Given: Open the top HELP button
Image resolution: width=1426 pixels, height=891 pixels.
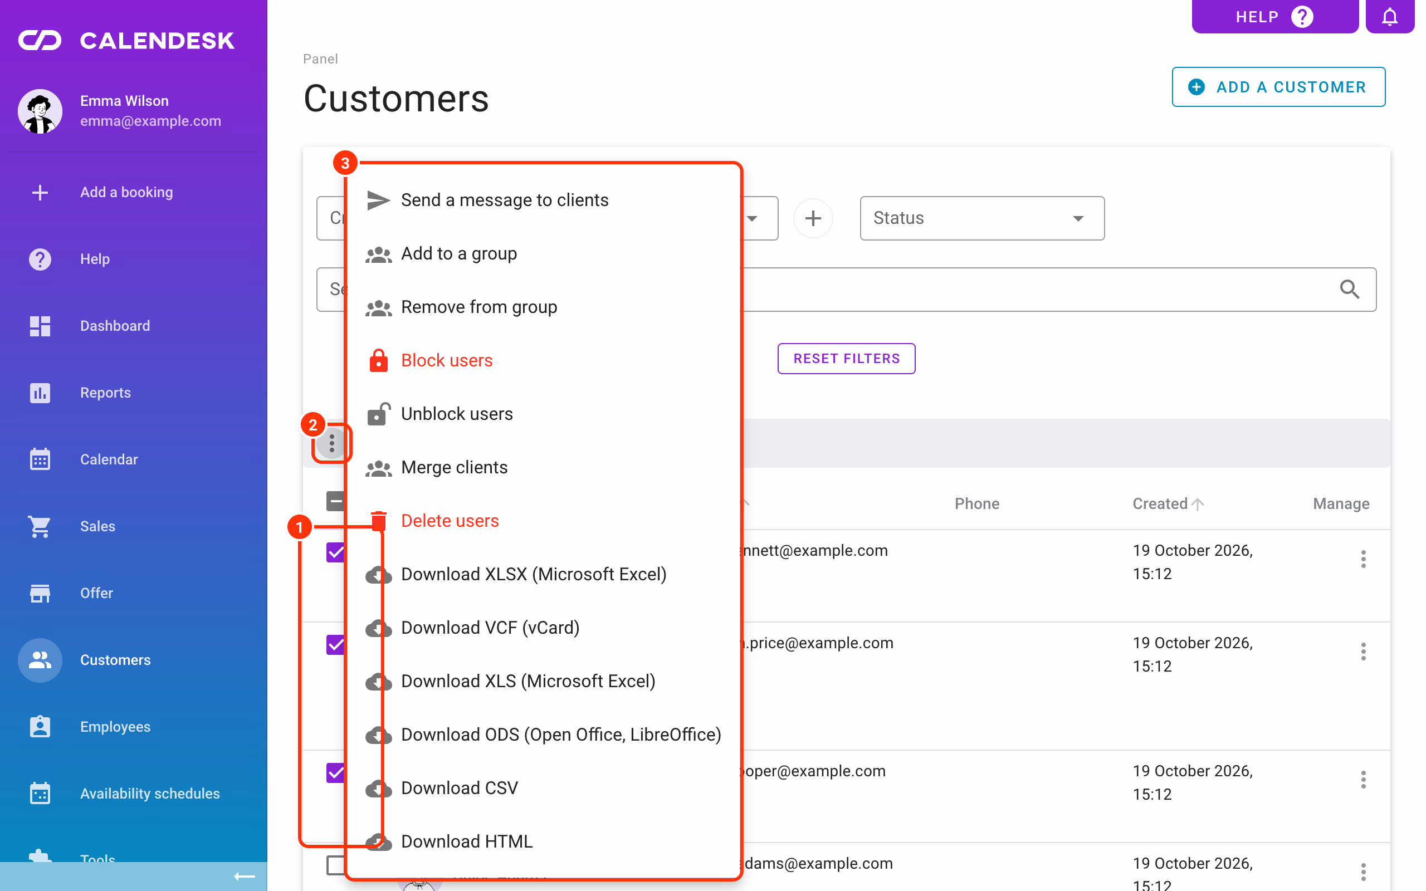Looking at the screenshot, I should click(x=1274, y=17).
